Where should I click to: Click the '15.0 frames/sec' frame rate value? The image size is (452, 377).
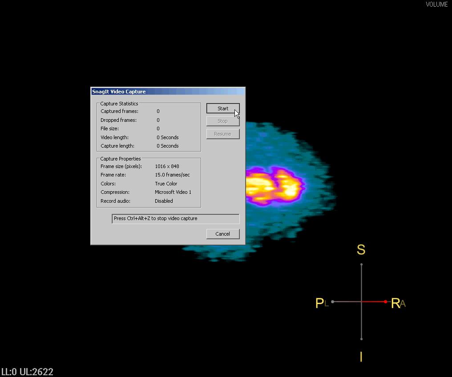click(172, 175)
